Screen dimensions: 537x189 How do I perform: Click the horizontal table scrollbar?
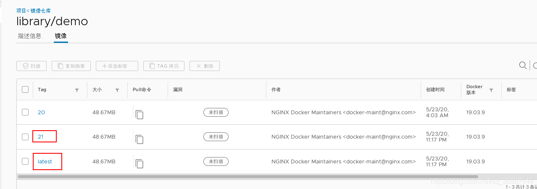(248, 176)
